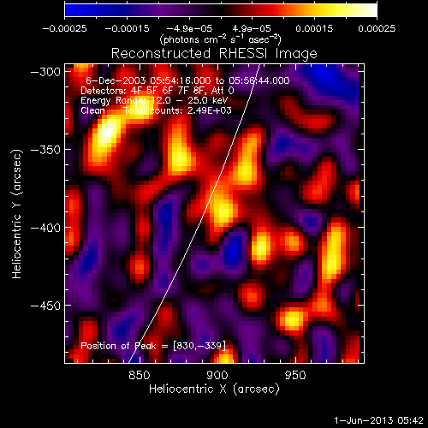Click the colorbar label '-0.00015'
This screenshot has width=428, height=428.
click(x=127, y=28)
